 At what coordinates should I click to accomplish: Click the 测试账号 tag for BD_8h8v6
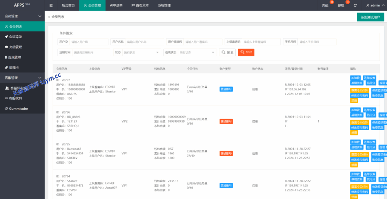[x=226, y=121]
